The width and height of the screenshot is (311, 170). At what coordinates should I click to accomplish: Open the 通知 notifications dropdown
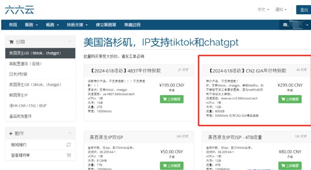pyautogui.click(x=281, y=9)
